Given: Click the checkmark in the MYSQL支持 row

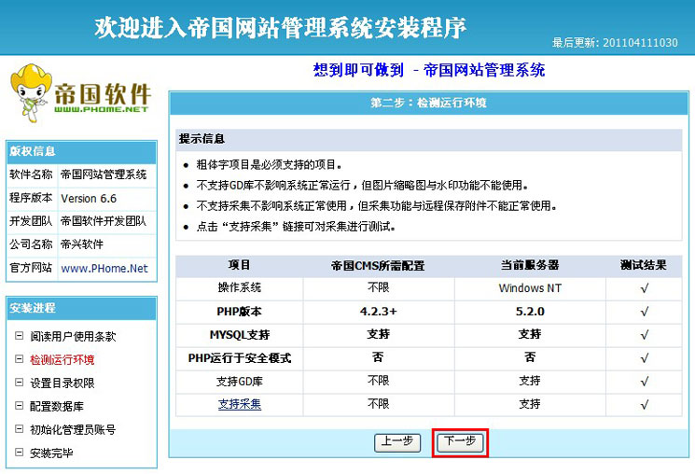Looking at the screenshot, I should tap(644, 334).
